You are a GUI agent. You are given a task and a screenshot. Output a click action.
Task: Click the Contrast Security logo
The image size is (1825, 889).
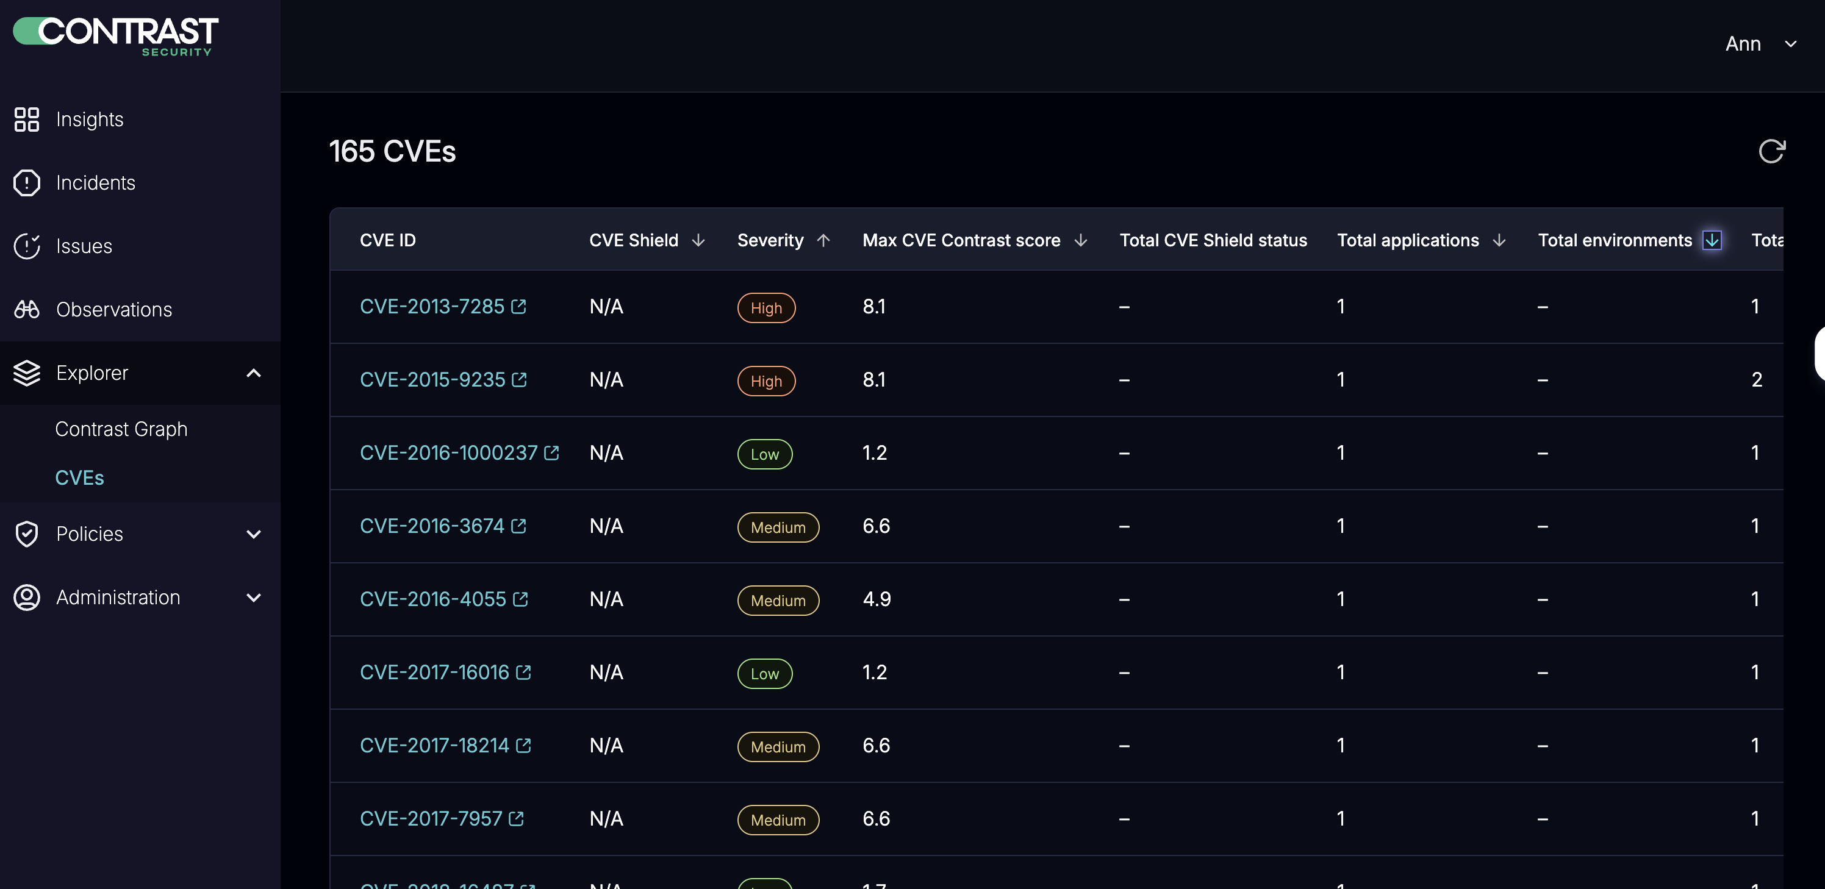[116, 36]
